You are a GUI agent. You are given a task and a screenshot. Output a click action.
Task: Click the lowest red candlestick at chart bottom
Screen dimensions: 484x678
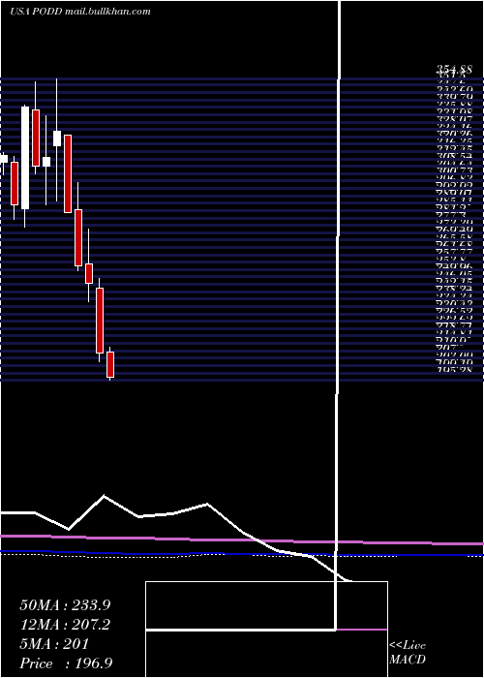tap(110, 364)
